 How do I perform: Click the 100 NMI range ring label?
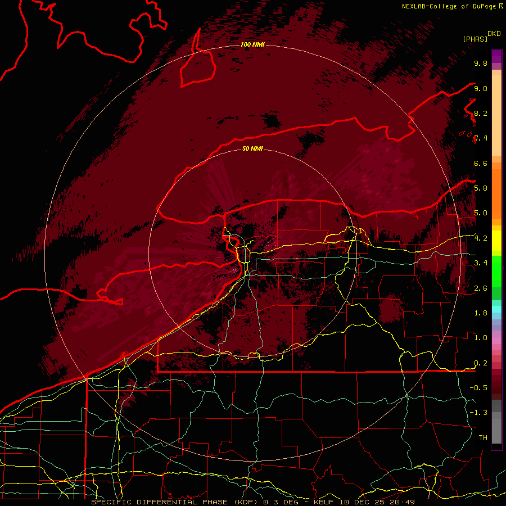click(252, 44)
